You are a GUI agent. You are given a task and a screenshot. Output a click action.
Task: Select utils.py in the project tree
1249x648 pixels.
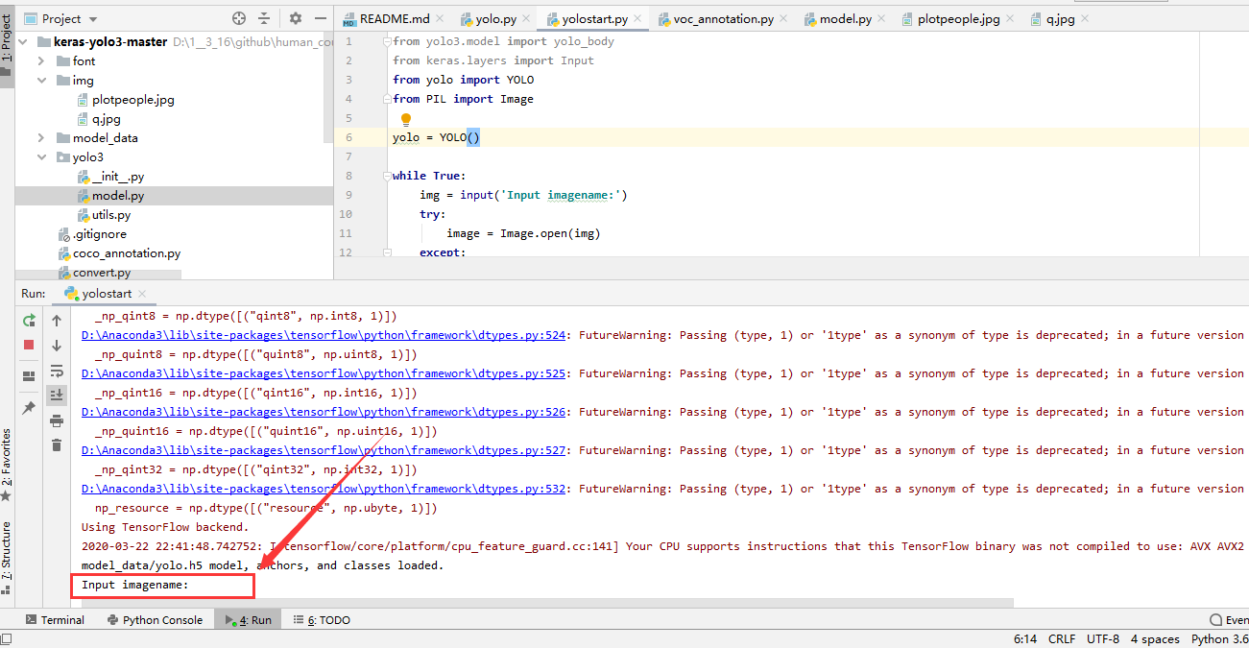click(x=111, y=215)
